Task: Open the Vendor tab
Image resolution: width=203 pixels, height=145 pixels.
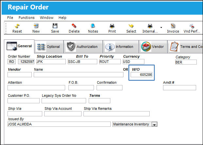Action: pyautogui.click(x=153, y=47)
